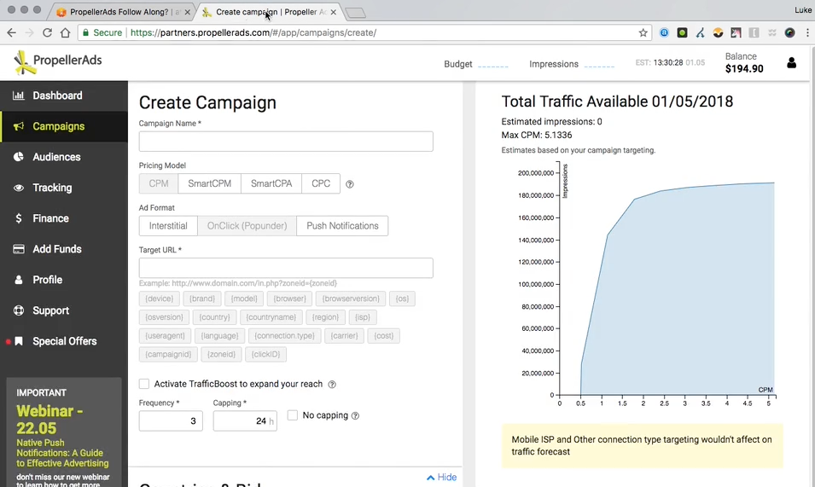This screenshot has width=815, height=487.
Task: Open the user account icon
Action: click(791, 63)
